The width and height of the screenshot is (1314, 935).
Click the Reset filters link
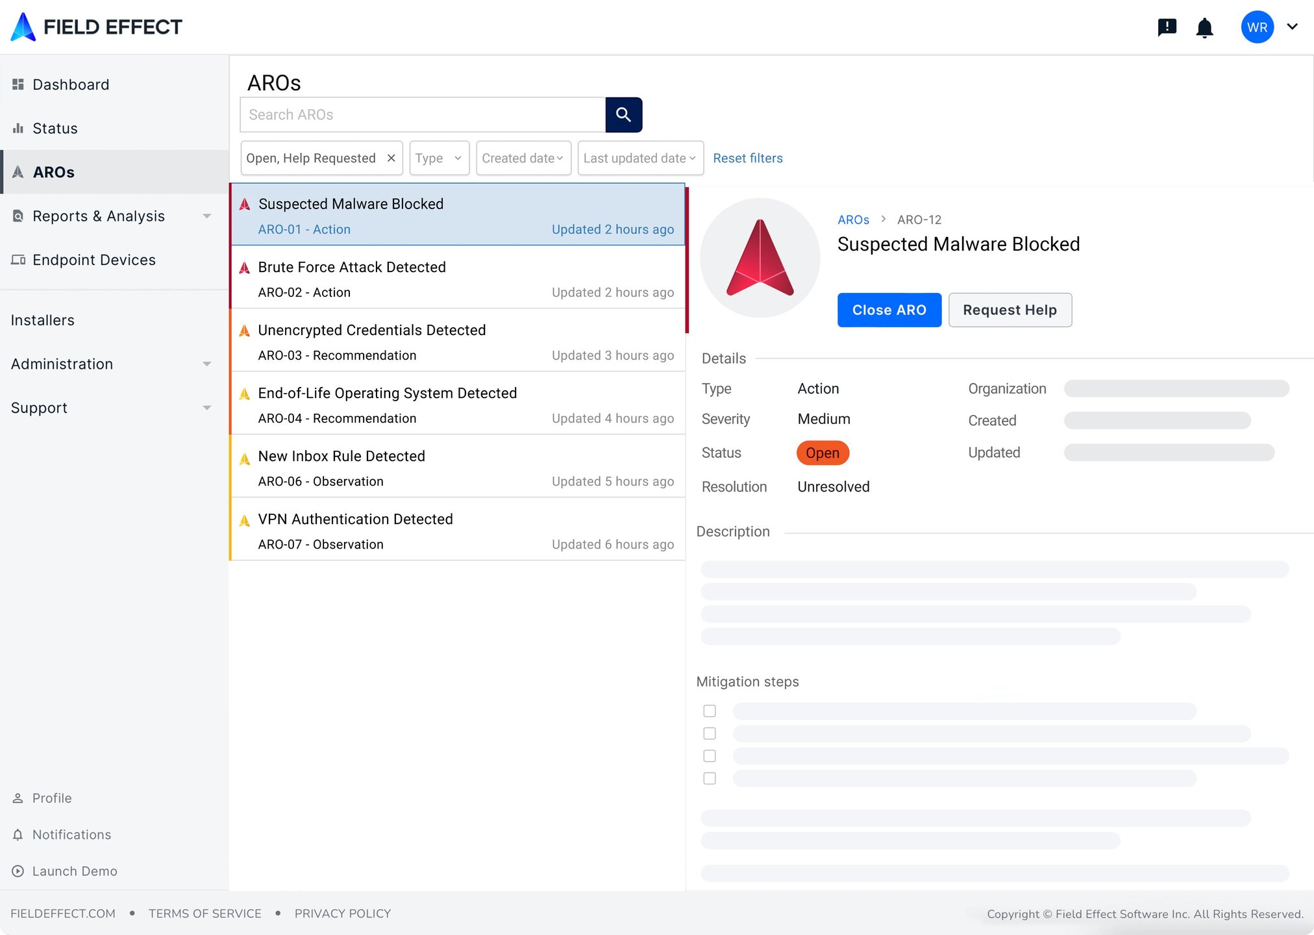tap(748, 158)
